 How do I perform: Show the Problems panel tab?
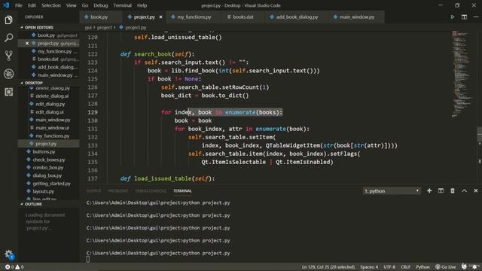coord(118,190)
